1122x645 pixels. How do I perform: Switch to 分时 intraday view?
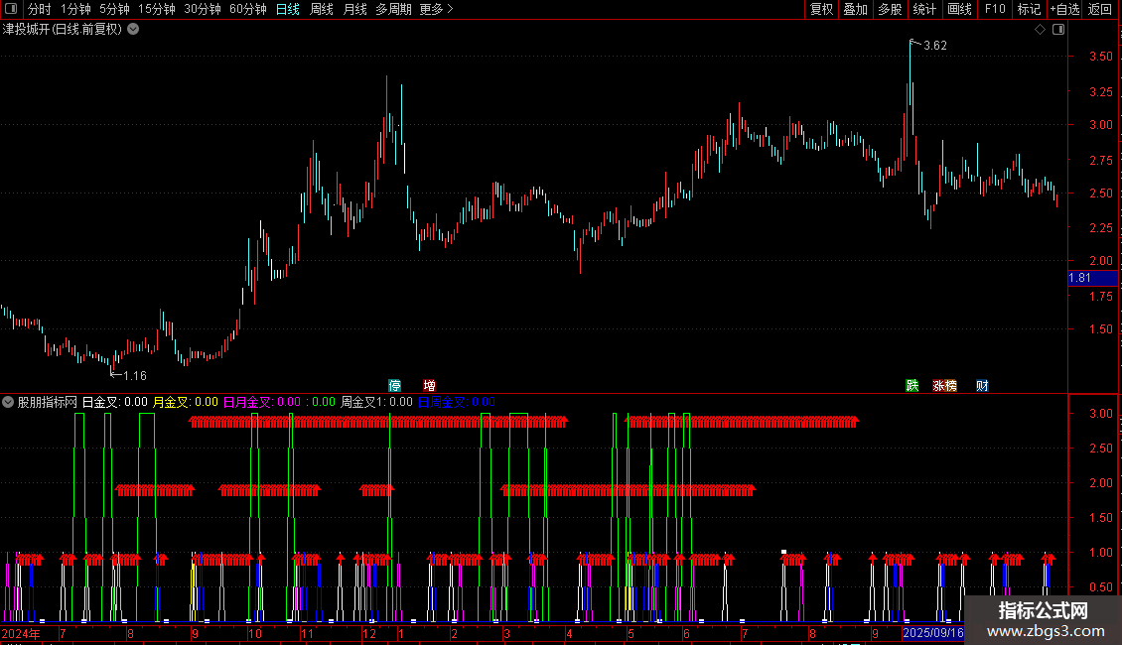click(40, 9)
